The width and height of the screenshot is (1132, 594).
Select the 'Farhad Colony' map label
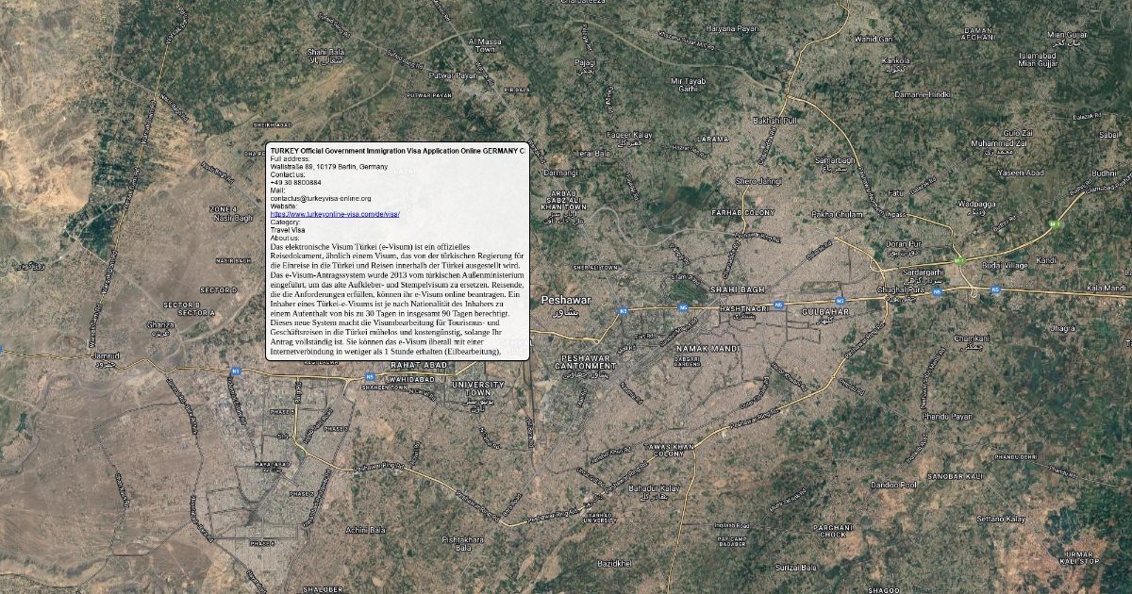click(743, 213)
